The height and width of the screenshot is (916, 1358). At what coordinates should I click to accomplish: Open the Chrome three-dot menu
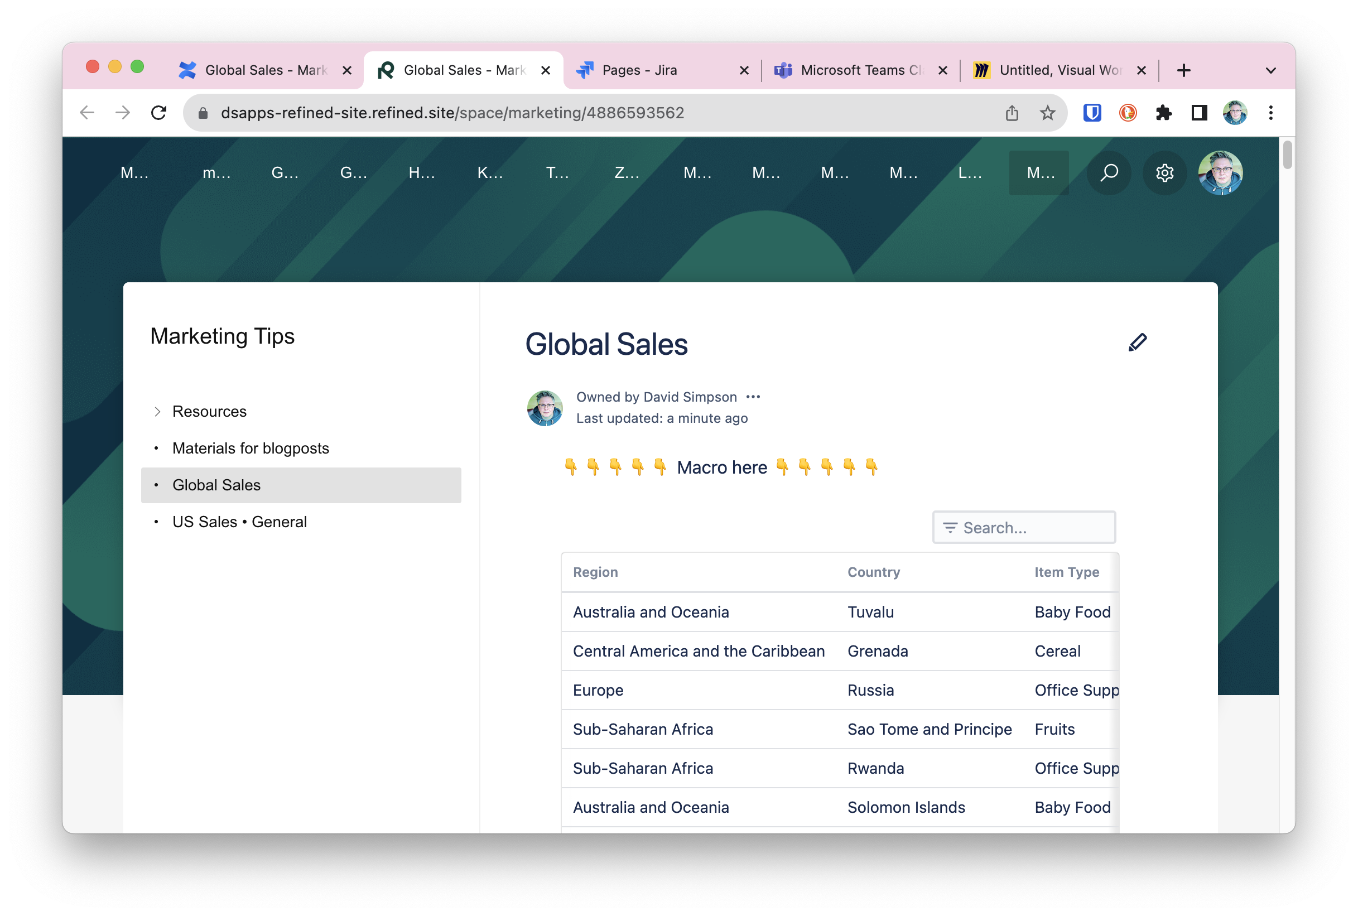click(1270, 113)
